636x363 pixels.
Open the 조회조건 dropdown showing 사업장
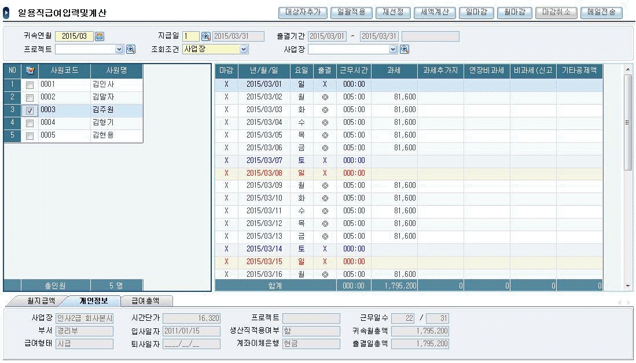(244, 49)
